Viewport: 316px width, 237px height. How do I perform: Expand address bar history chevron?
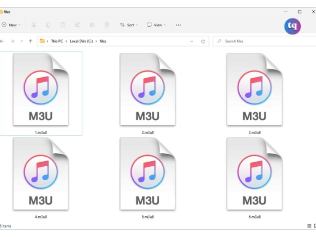(192, 41)
